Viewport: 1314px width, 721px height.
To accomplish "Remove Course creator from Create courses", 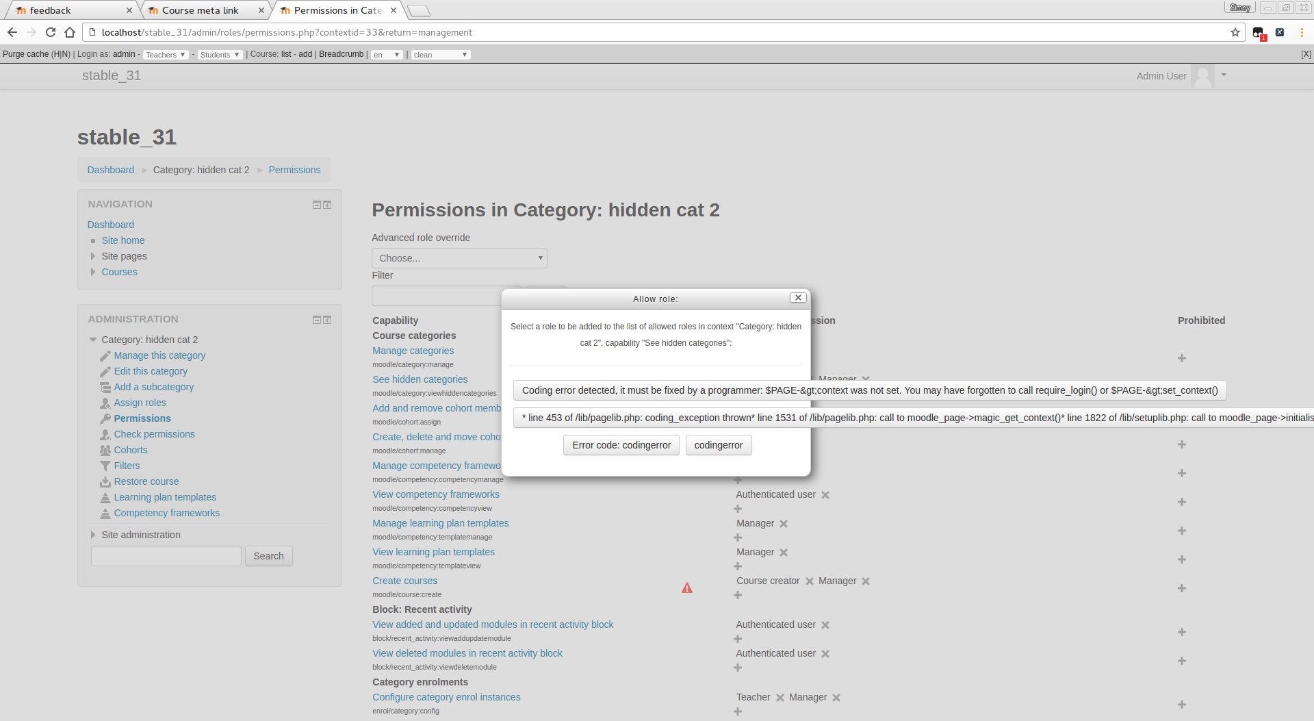I will tap(810, 581).
